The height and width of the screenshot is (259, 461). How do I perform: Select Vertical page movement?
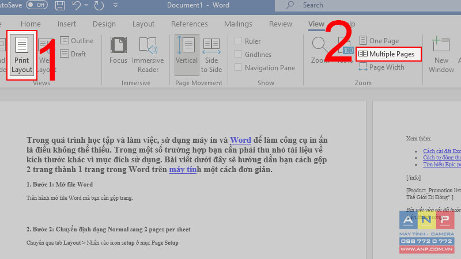click(187, 55)
